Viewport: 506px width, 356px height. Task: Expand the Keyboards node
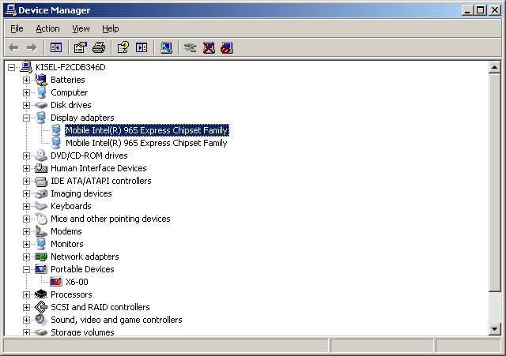(x=26, y=207)
